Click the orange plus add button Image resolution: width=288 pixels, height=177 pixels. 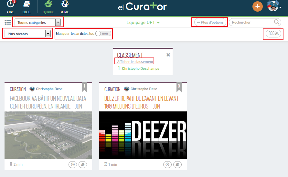point(258,6)
